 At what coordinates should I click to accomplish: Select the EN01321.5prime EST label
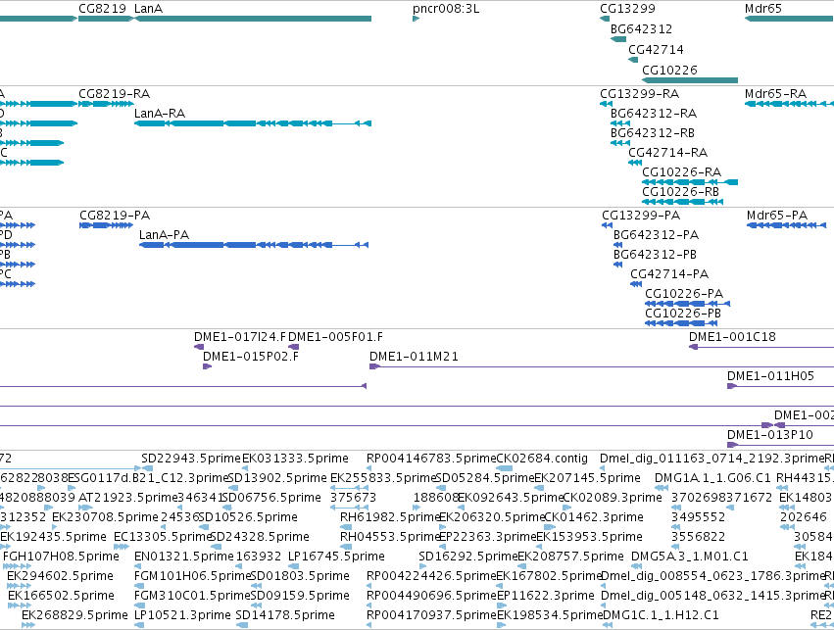click(x=184, y=557)
